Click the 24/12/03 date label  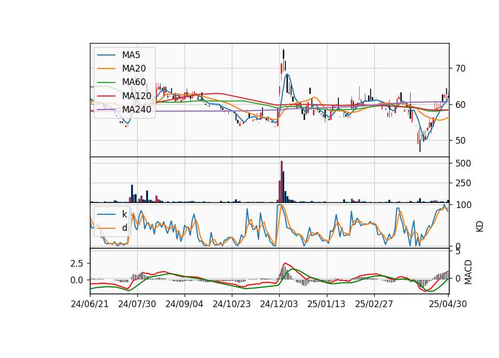click(x=279, y=304)
